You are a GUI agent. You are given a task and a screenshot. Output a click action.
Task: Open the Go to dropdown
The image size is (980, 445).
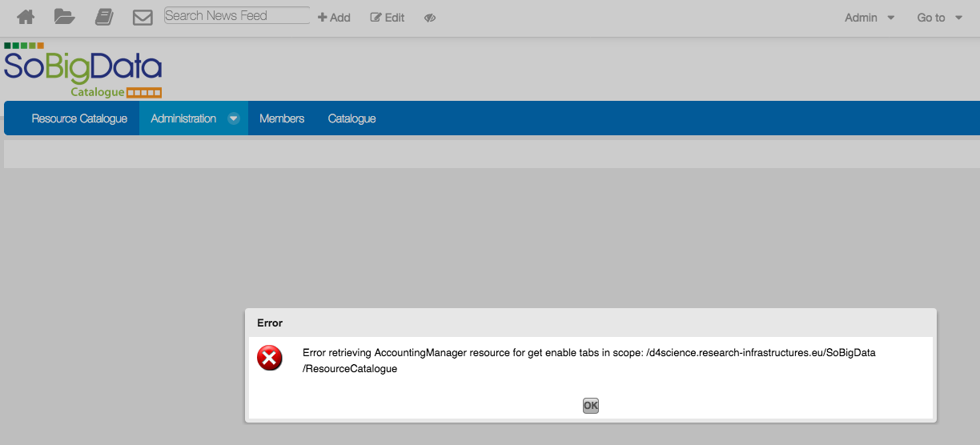pos(939,18)
